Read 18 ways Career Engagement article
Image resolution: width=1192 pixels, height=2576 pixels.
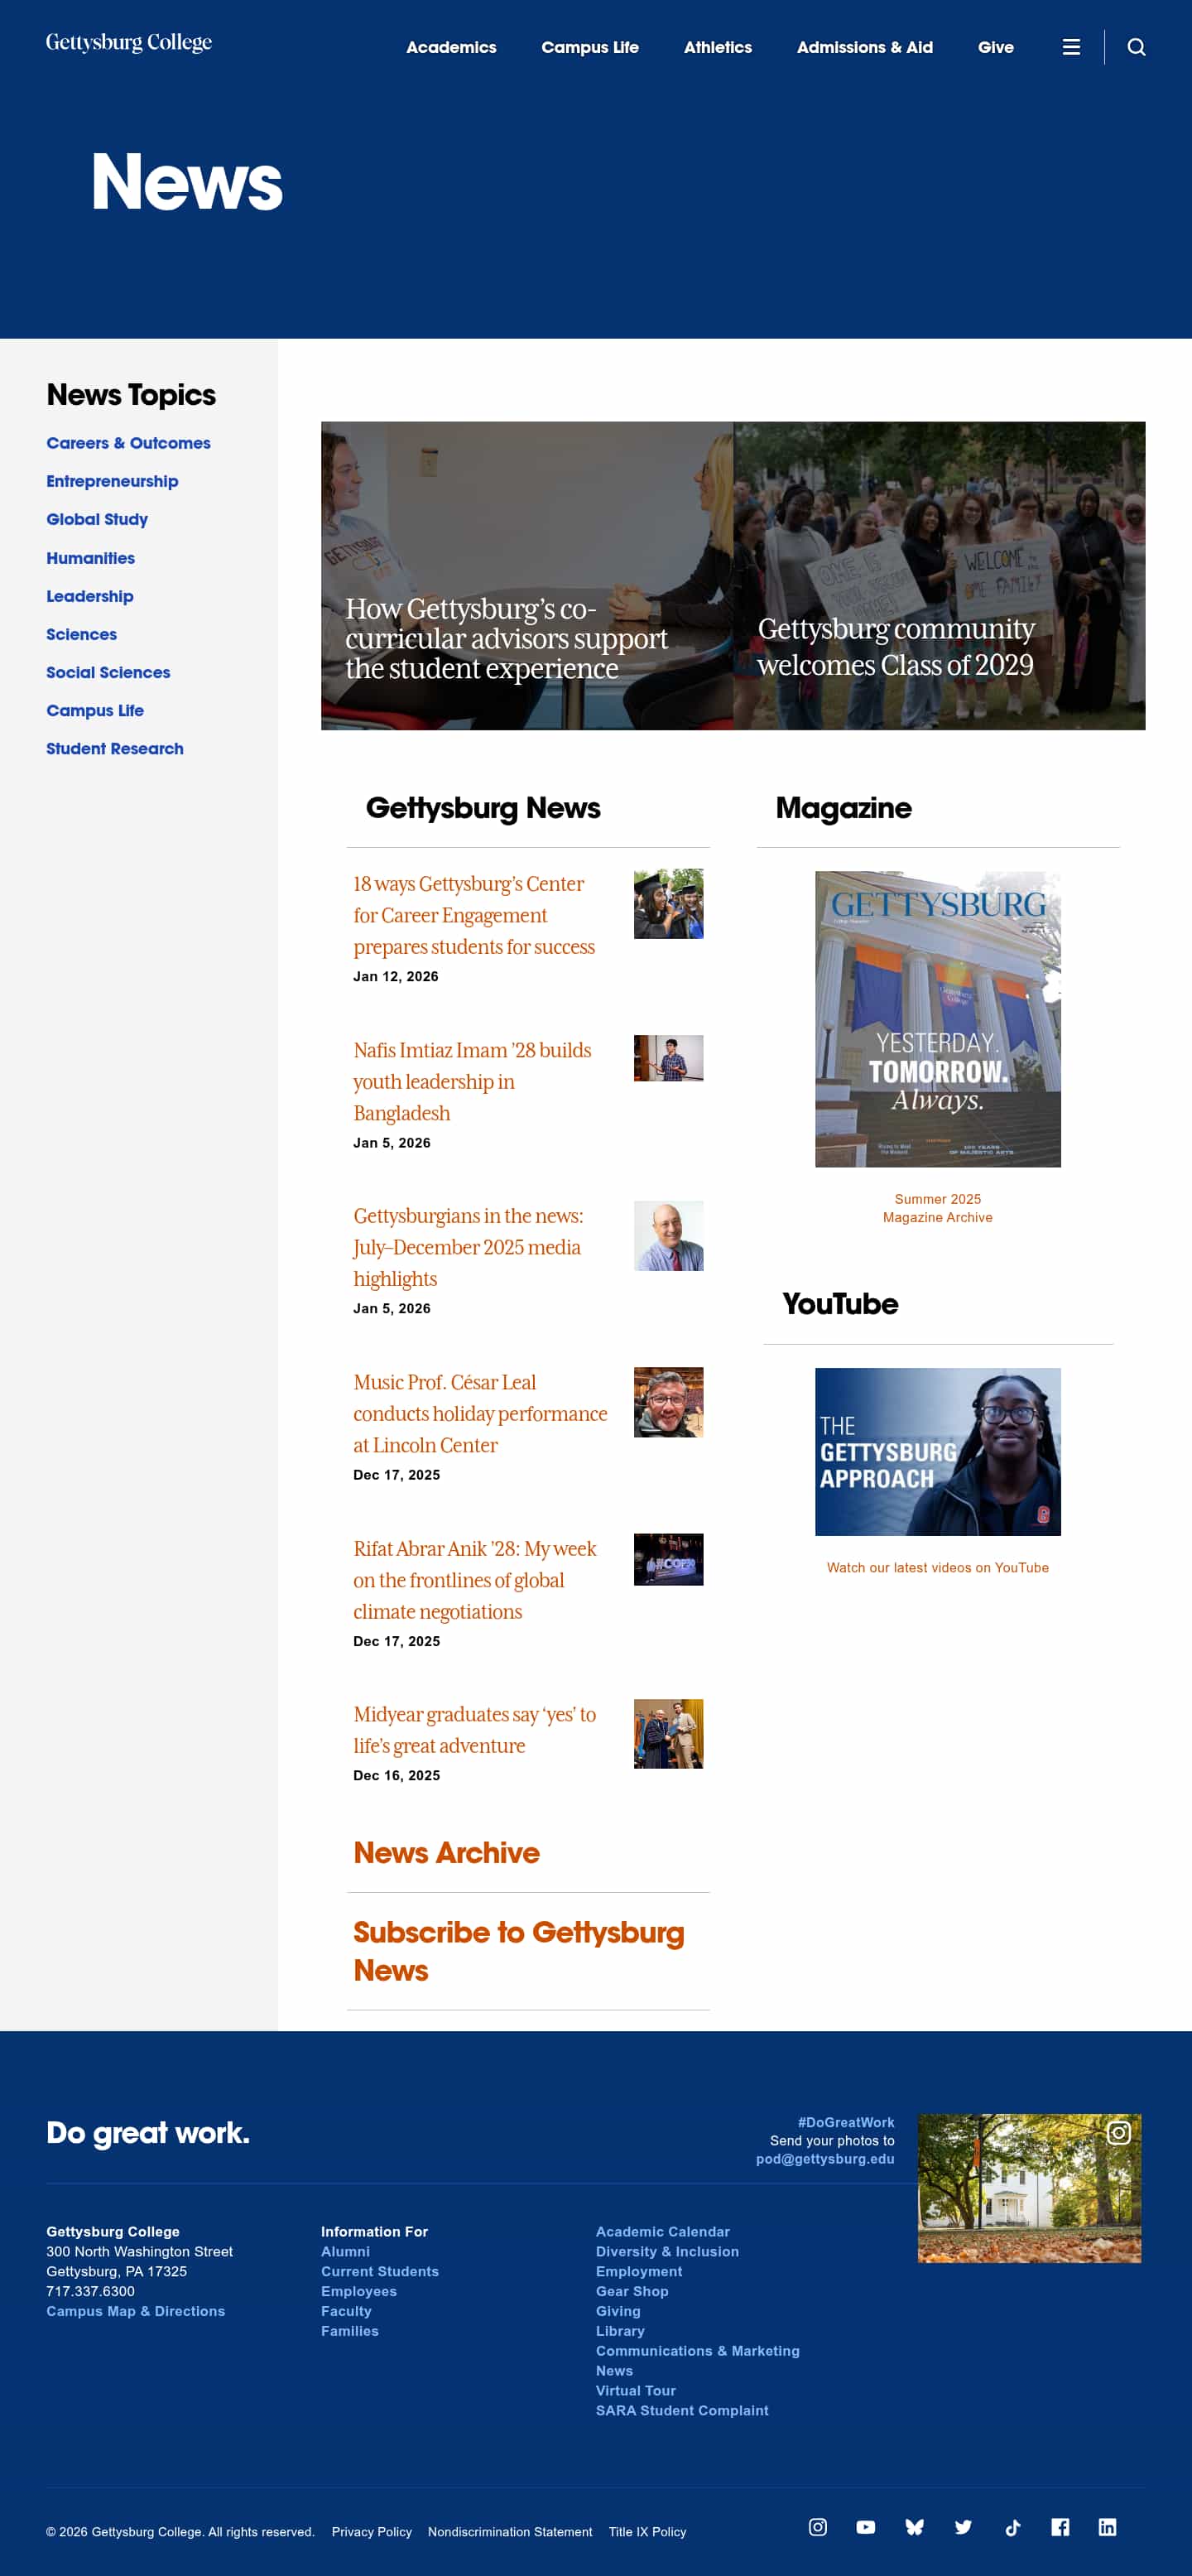click(x=474, y=915)
